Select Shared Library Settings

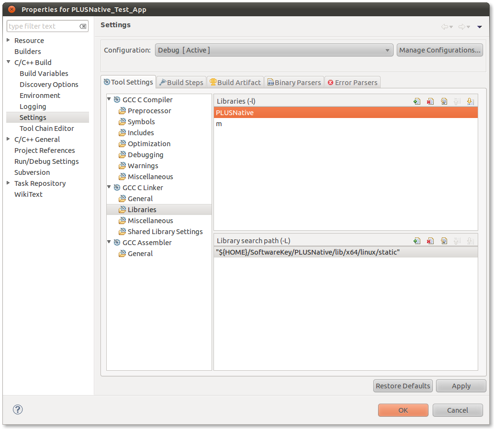pyautogui.click(x=165, y=232)
